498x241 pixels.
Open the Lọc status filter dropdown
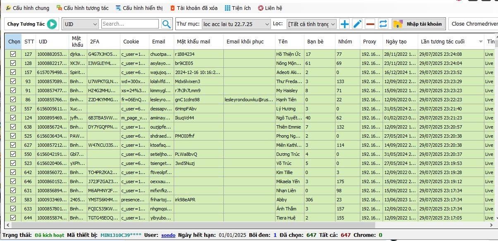point(311,24)
